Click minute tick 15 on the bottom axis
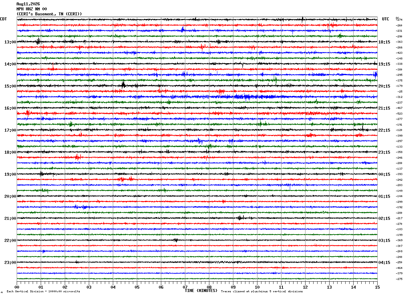 point(377,287)
